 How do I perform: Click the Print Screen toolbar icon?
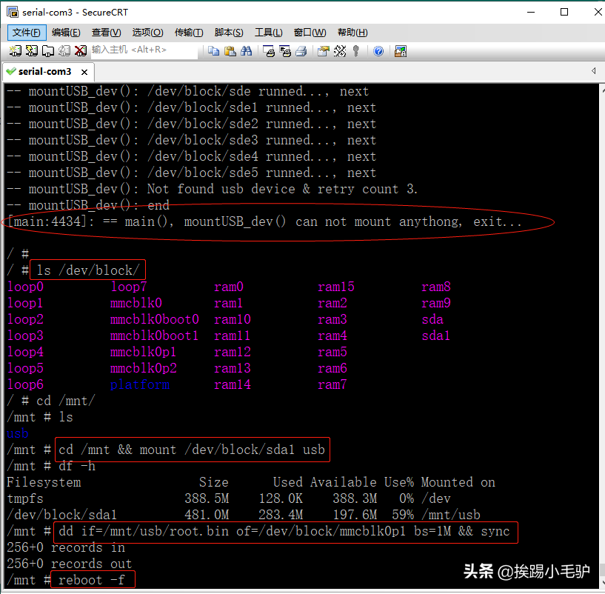click(x=269, y=51)
